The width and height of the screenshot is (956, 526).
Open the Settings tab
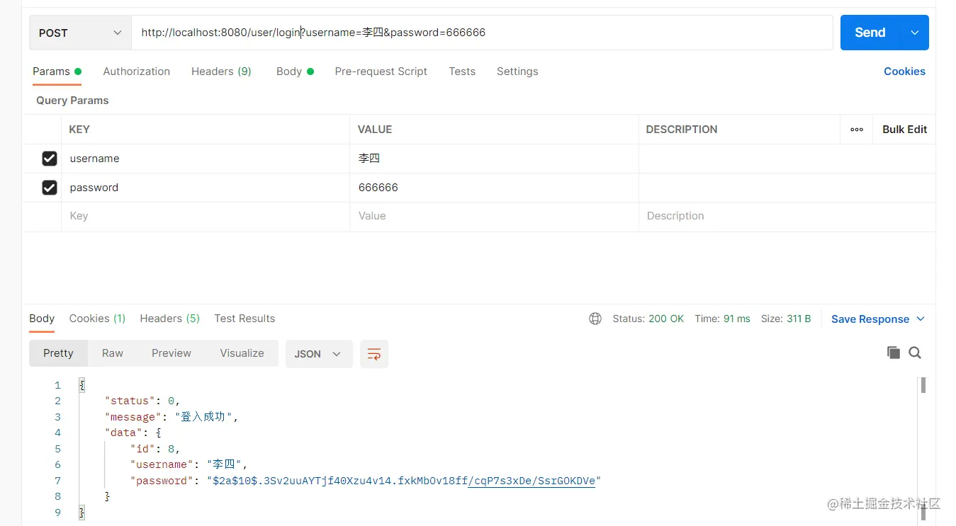click(x=517, y=72)
